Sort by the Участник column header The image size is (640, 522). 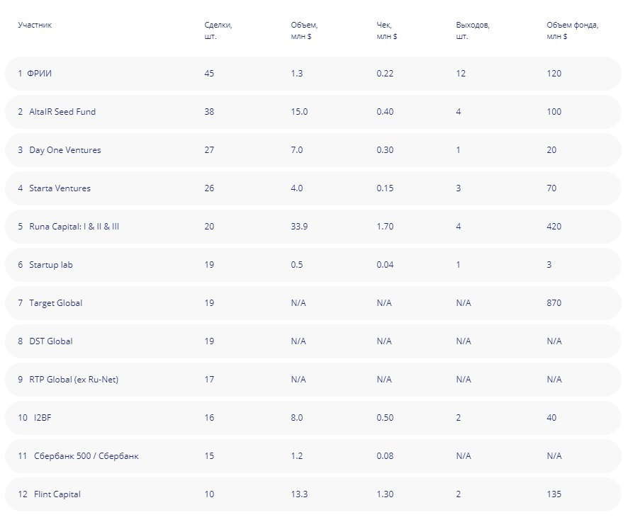pyautogui.click(x=35, y=25)
